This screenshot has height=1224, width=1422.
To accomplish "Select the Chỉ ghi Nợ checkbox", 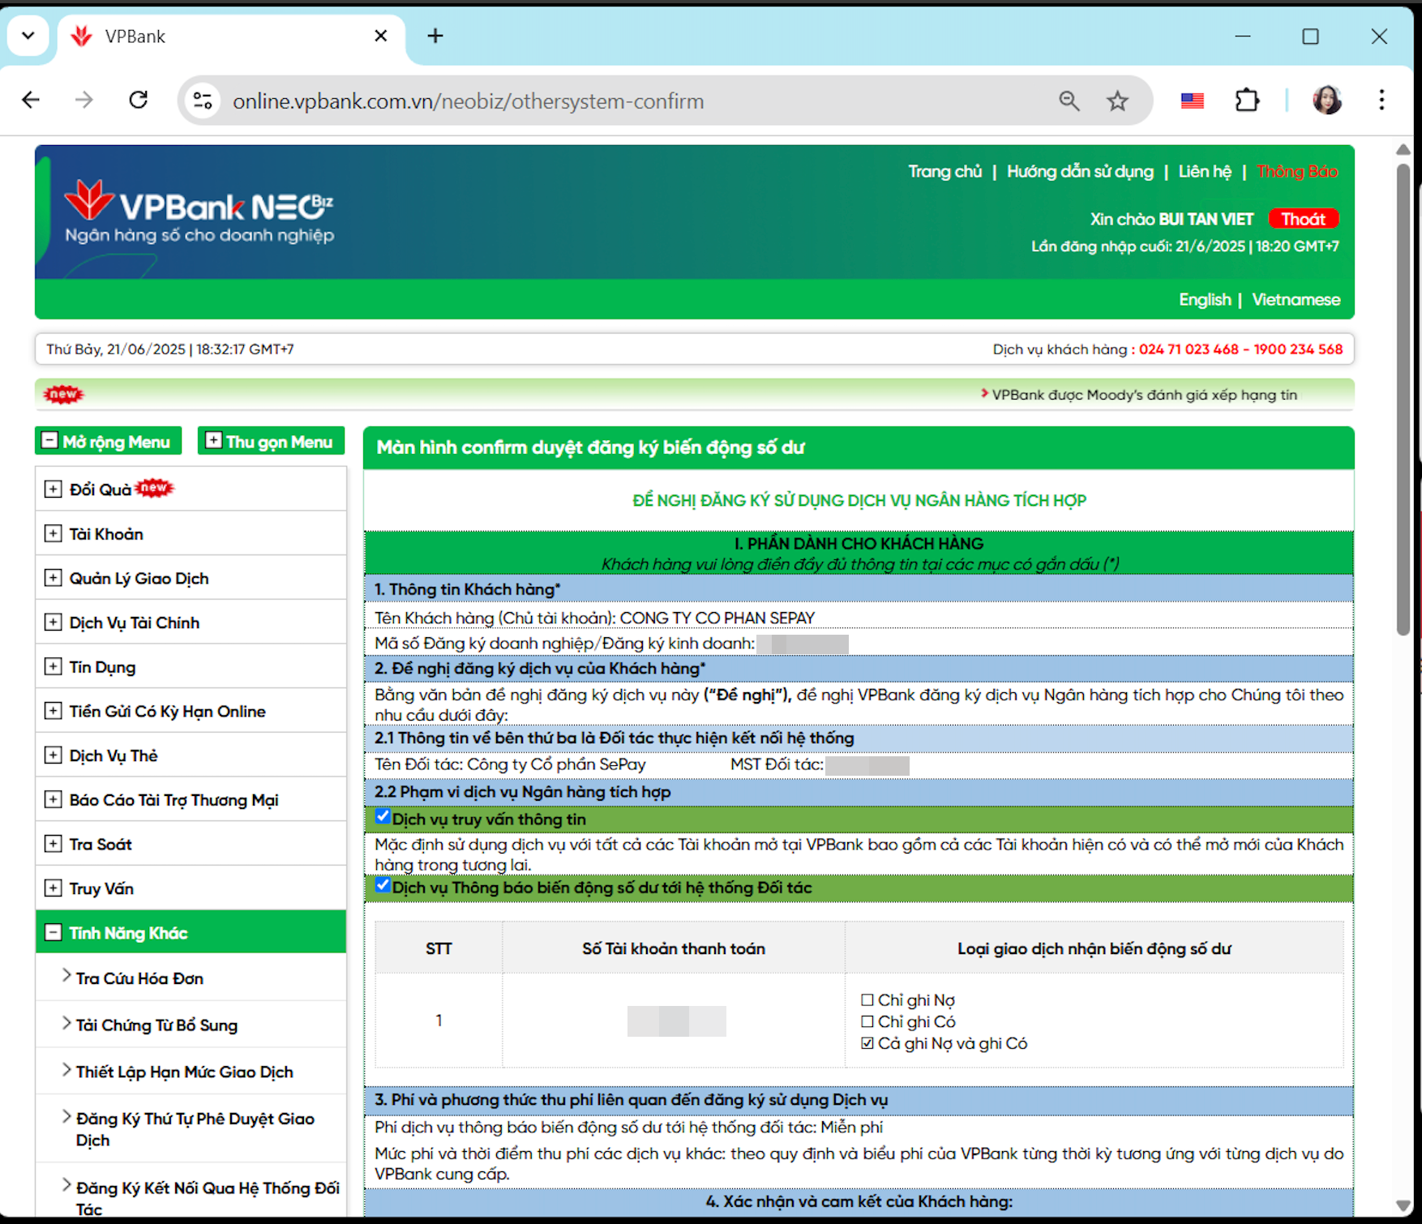I will 867,1000.
